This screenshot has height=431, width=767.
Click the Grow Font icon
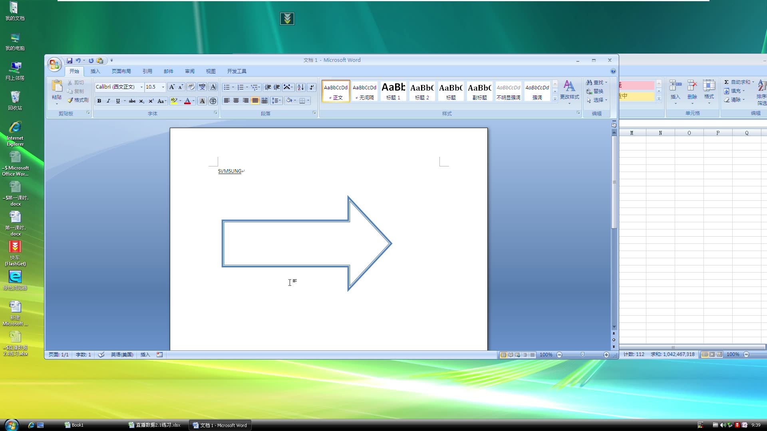pyautogui.click(x=171, y=87)
